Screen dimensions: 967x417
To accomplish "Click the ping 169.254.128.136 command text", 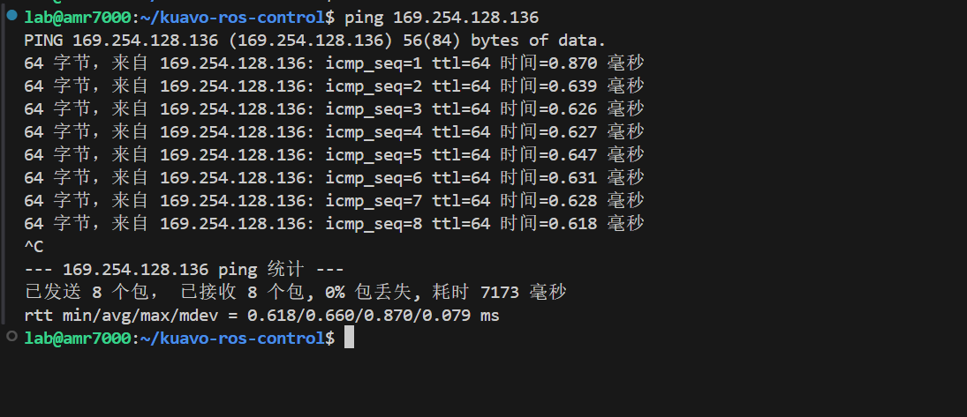I will click(442, 18).
